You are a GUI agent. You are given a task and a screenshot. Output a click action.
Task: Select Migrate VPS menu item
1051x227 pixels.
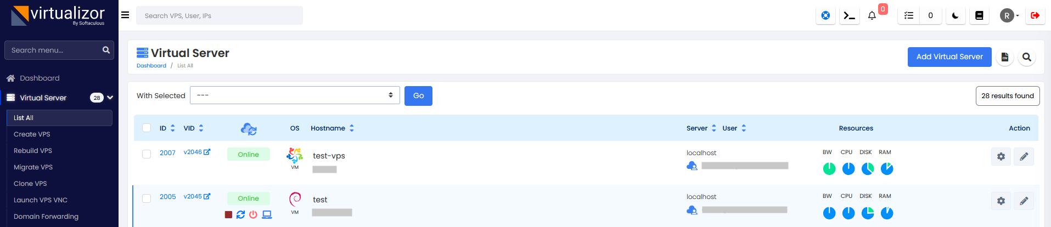click(33, 167)
